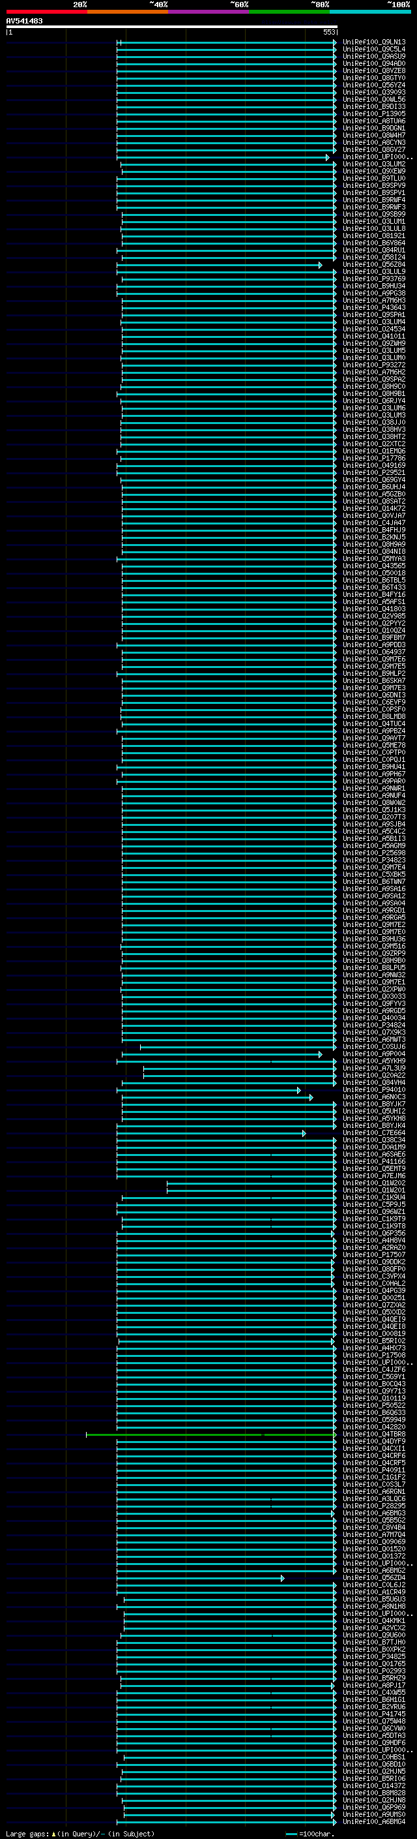
Task: Click the label UniRef100_P34823
Action: 373,860
